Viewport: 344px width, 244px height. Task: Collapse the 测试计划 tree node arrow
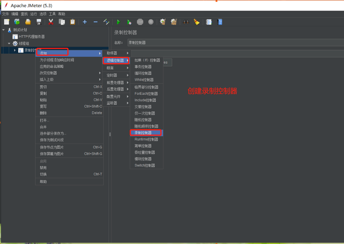3,30
